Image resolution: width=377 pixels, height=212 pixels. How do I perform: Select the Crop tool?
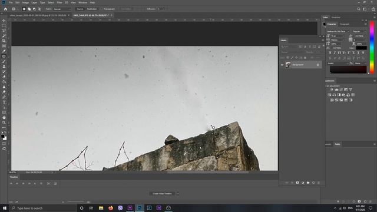coord(4,41)
